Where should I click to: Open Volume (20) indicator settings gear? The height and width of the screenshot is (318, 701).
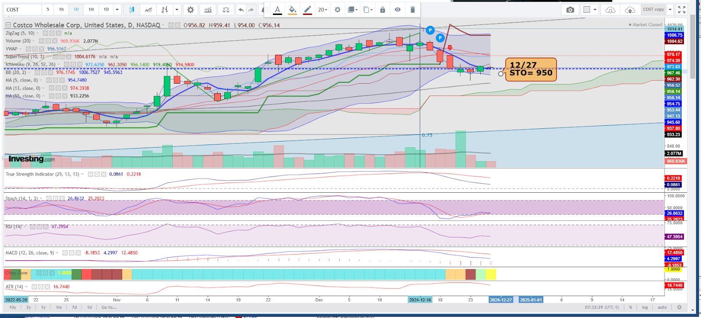point(48,41)
